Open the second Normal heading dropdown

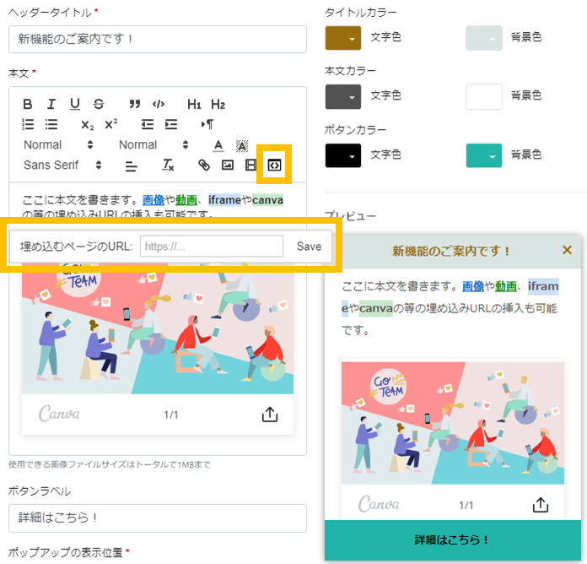[x=153, y=144]
